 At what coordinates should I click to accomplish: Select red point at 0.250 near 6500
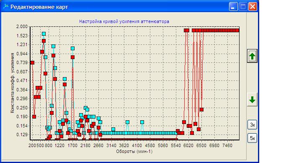[201, 109]
